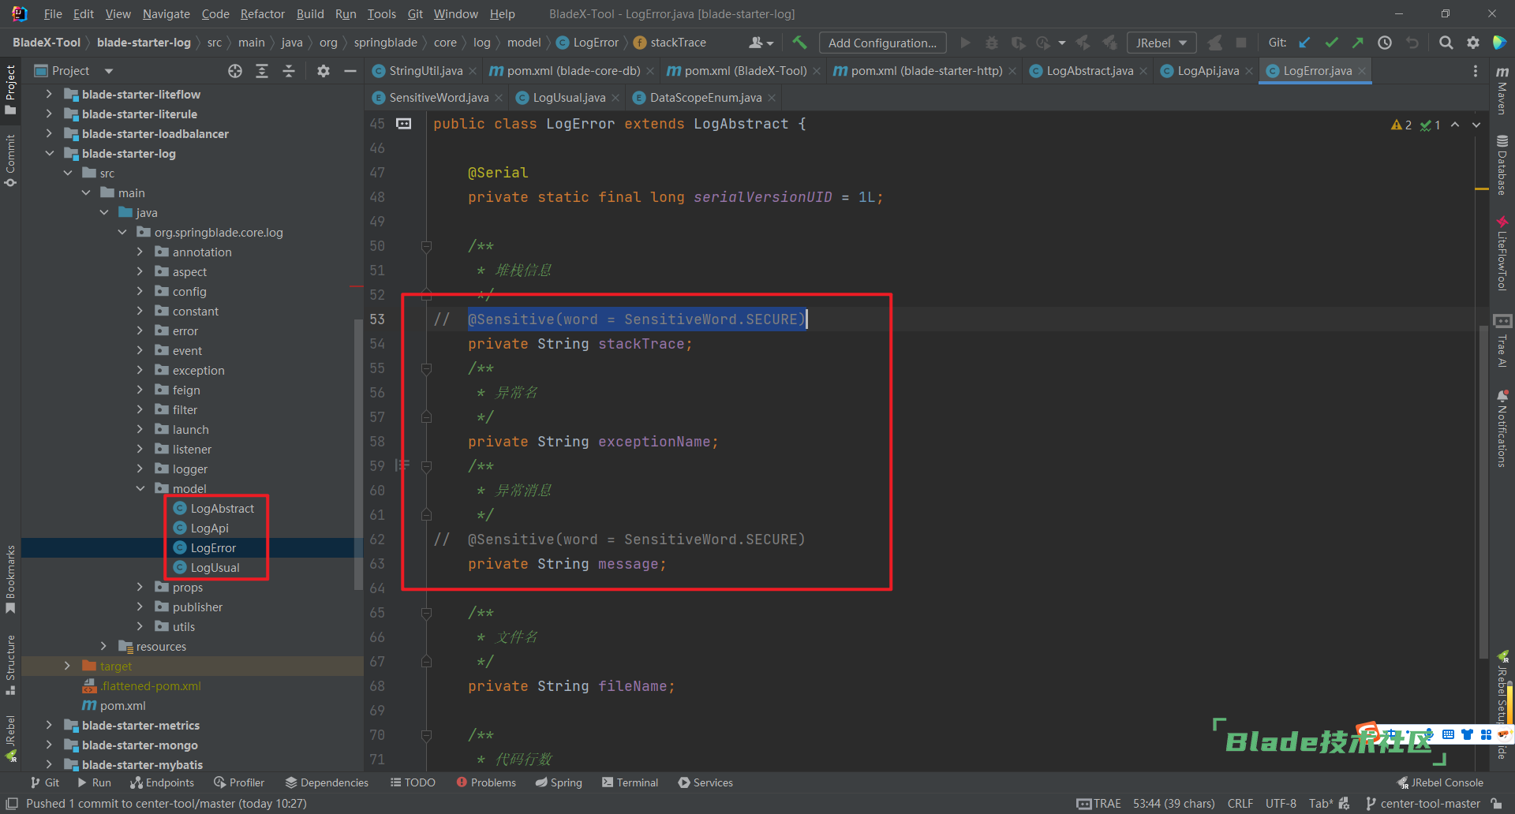The width and height of the screenshot is (1515, 814).
Task: Collapse the model package folder
Action: pos(140,489)
